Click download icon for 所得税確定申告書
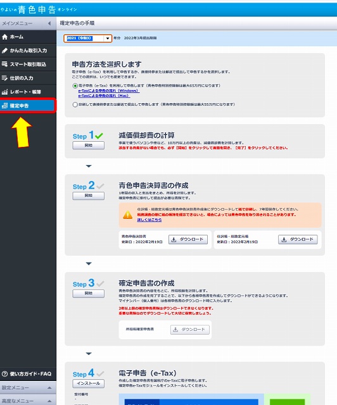 [x=175, y=330]
